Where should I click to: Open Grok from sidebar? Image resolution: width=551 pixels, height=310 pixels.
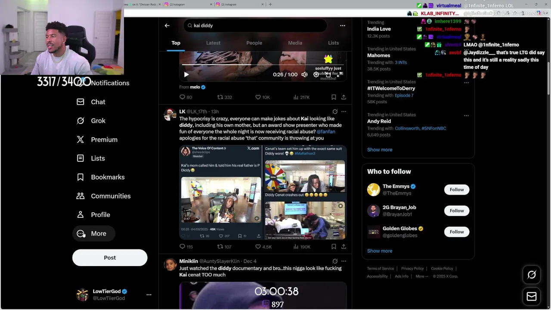coord(91,121)
